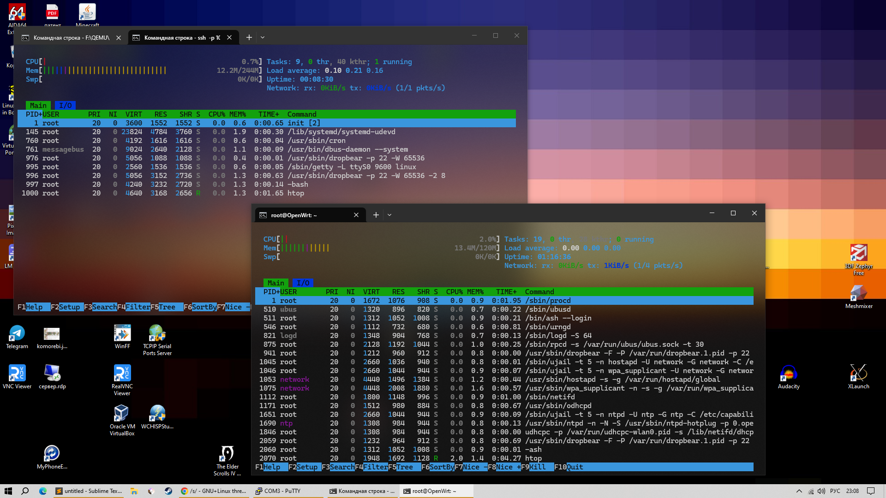The width and height of the screenshot is (886, 498).
Task: Launch XLaunch desktop icon
Action: (859, 377)
